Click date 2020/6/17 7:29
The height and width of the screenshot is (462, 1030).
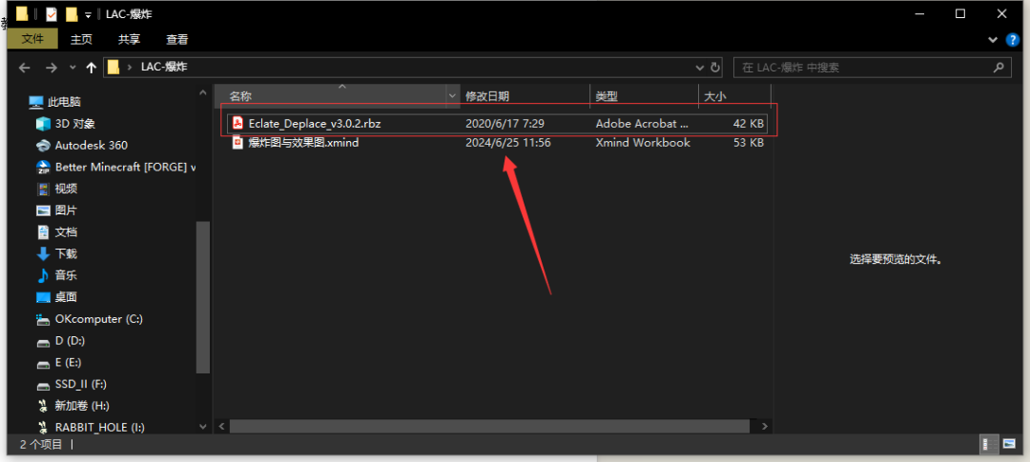(x=505, y=123)
